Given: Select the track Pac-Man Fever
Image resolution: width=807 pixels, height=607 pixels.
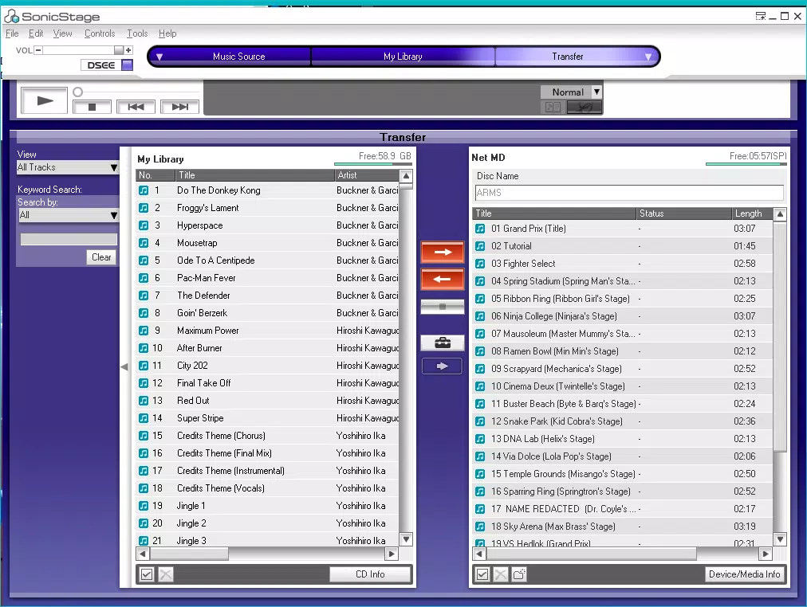Looking at the screenshot, I should (267, 278).
